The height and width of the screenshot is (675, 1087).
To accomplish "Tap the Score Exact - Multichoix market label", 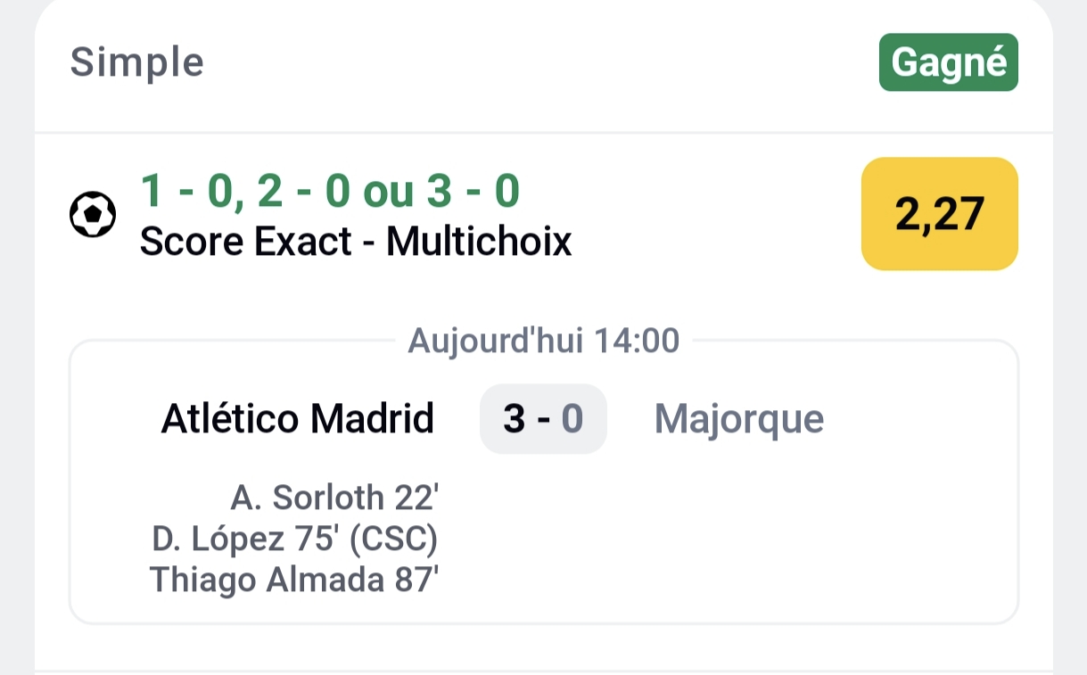I will (x=358, y=241).
